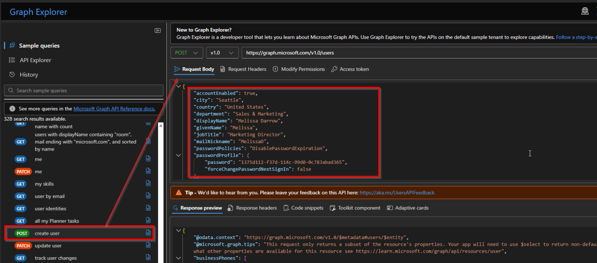The image size is (597, 263).
Task: Open the Microsoft Graph API Reference docs link
Action: pos(114,108)
